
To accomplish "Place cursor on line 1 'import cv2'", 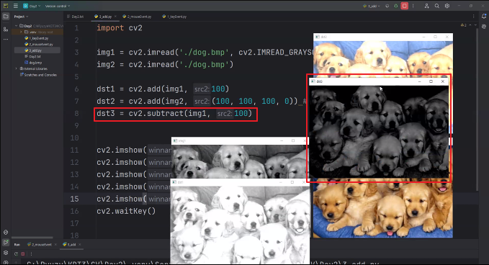I will pos(120,28).
